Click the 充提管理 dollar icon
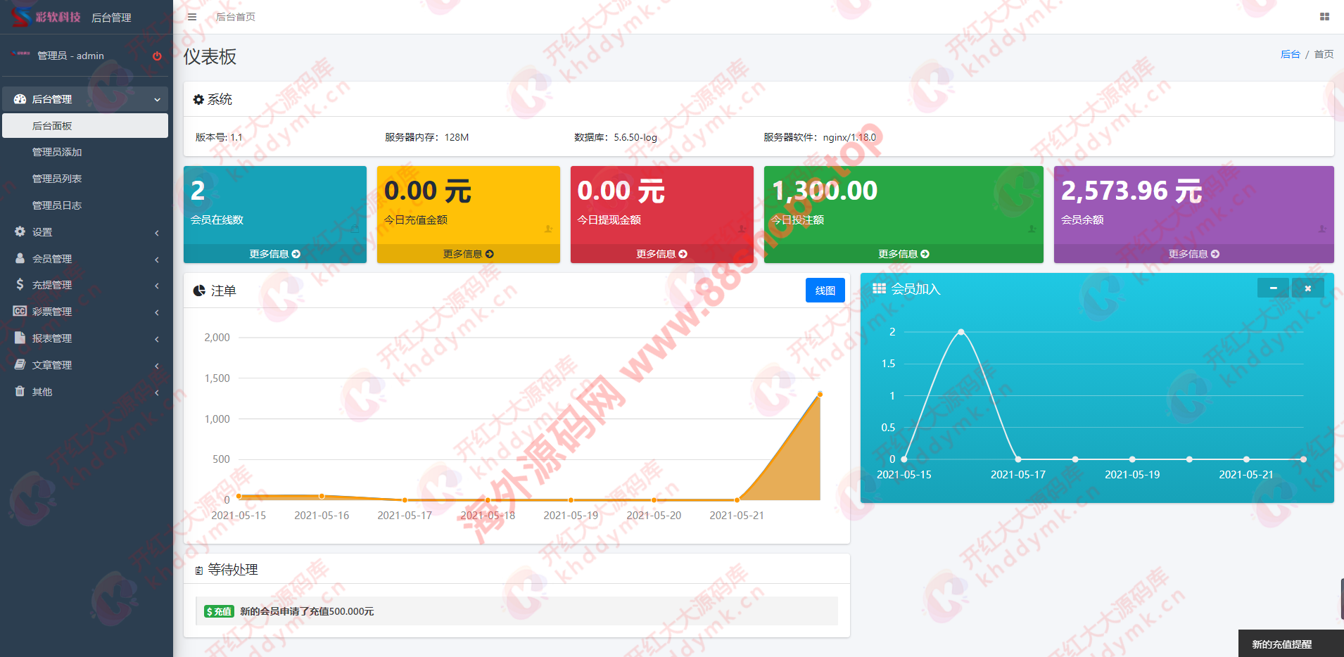 [20, 284]
